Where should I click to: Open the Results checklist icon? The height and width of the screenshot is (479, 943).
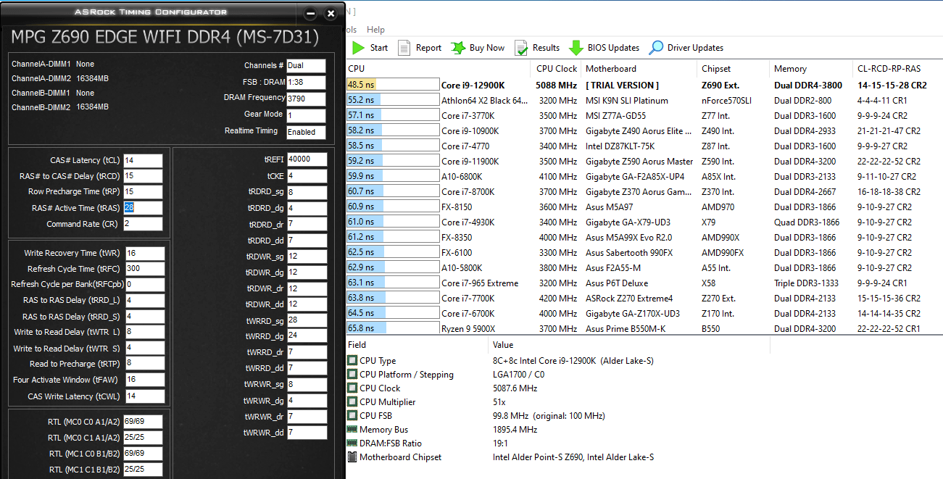pos(521,48)
